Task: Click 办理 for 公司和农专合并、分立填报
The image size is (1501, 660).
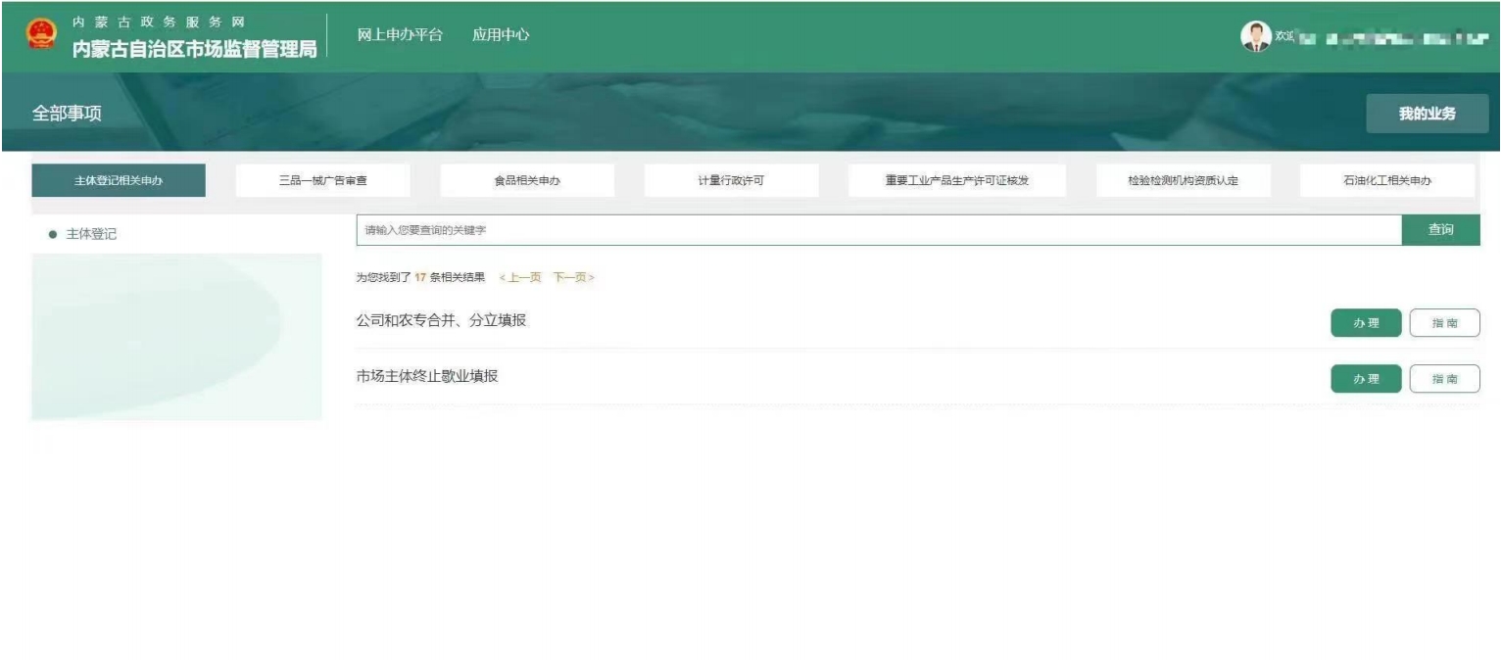Action: [1365, 323]
